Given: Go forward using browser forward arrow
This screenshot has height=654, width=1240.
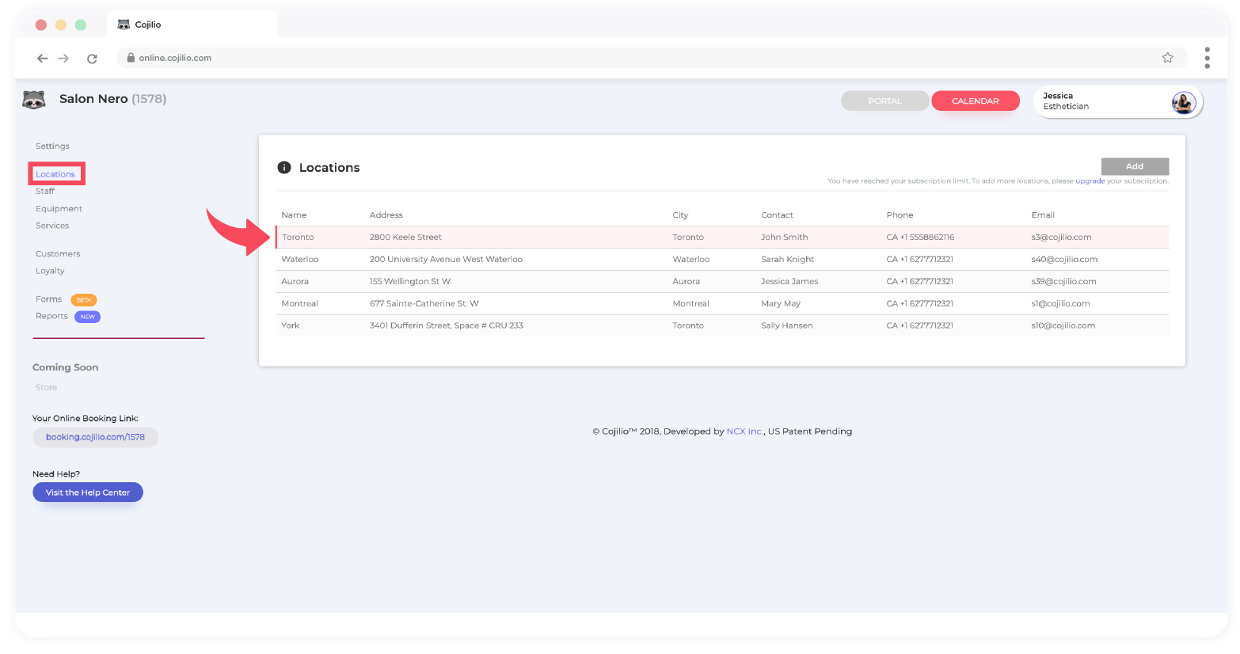Looking at the screenshot, I should click(64, 59).
